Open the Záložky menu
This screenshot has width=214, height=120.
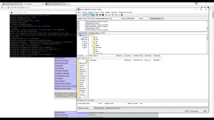coord(108,12)
